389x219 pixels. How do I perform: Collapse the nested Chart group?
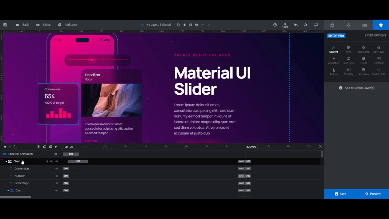click(x=8, y=191)
